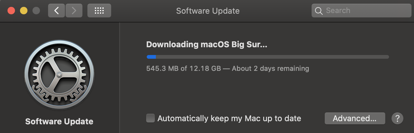Click the Software Update label below the gear
This screenshot has width=414, height=133.
tap(59, 121)
